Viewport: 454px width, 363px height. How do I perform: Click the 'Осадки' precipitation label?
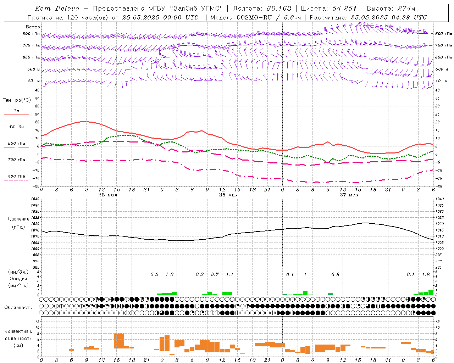pos(18,279)
